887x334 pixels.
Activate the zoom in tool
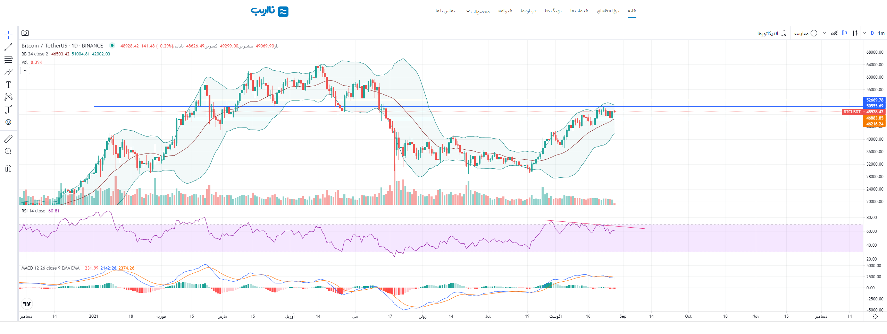[8, 151]
